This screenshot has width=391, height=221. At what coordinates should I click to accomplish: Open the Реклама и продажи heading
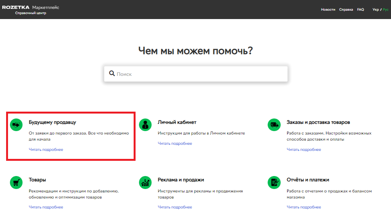click(181, 180)
